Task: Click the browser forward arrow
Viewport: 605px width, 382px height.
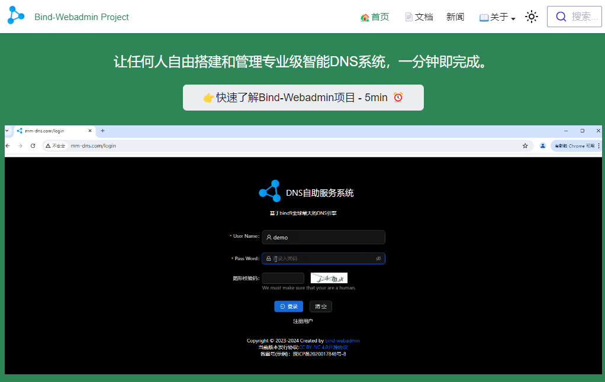Action: [20, 145]
